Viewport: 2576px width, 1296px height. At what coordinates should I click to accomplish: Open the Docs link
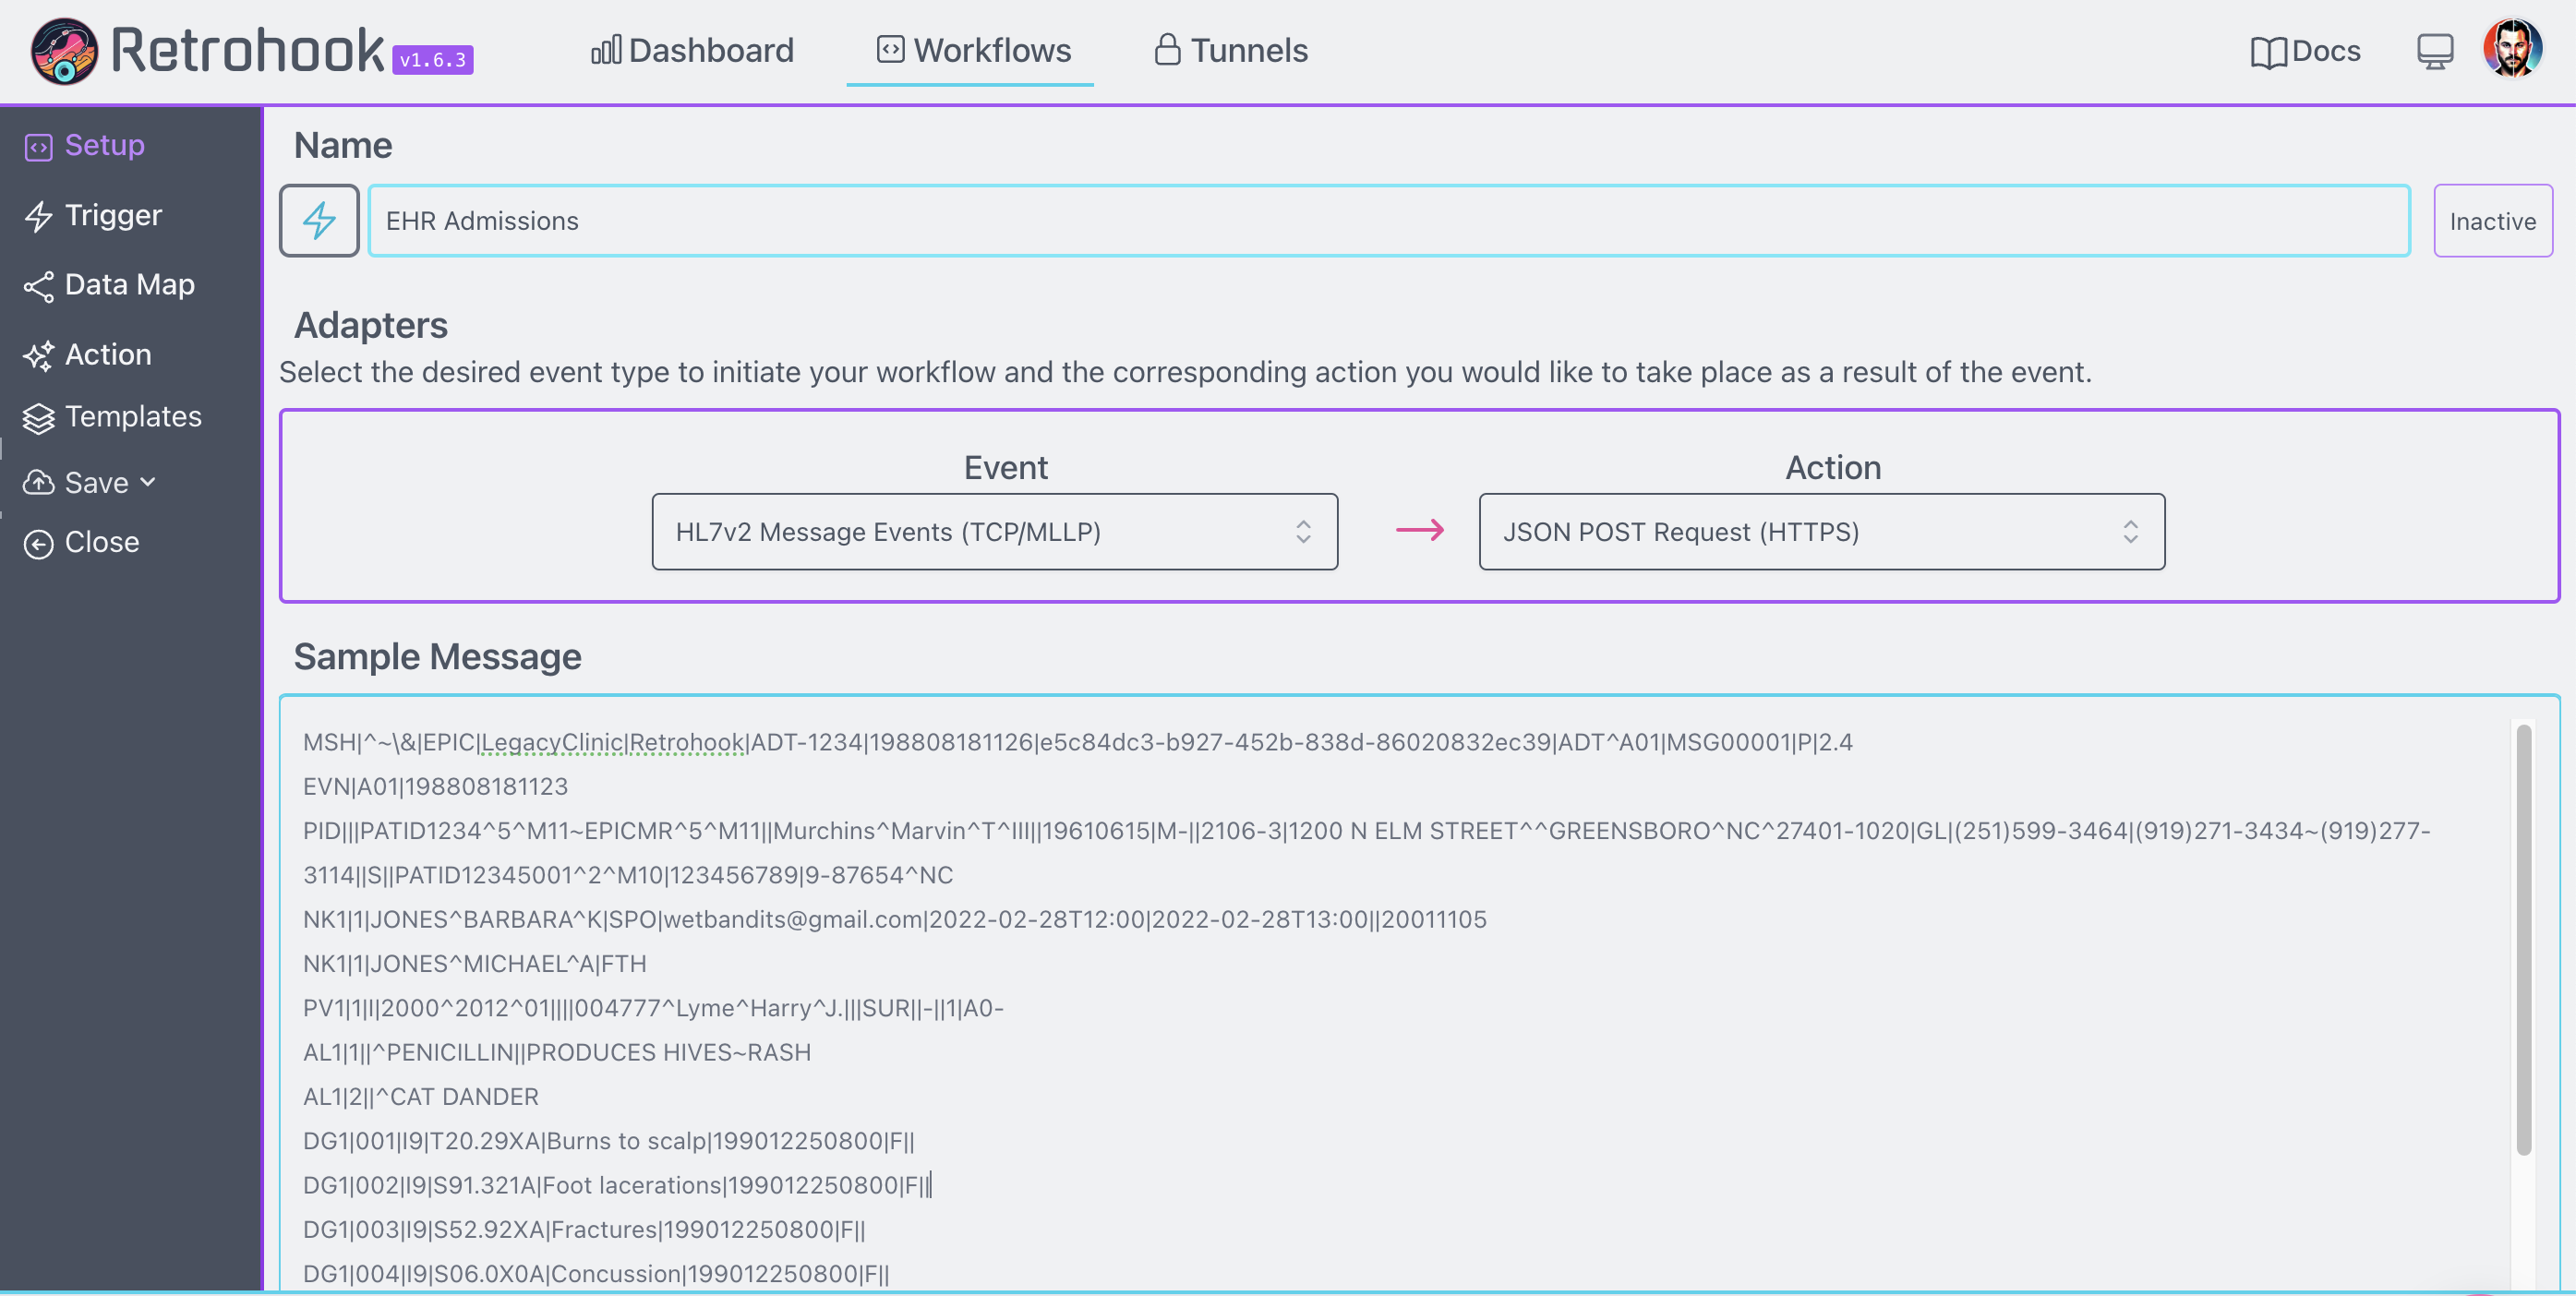point(2304,51)
